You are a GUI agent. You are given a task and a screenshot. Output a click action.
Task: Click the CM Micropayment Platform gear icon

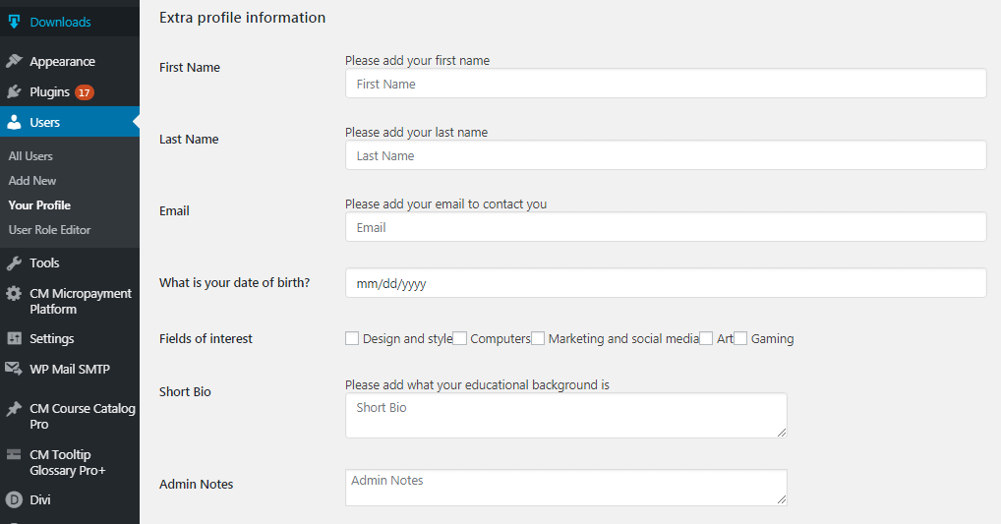pos(14,294)
